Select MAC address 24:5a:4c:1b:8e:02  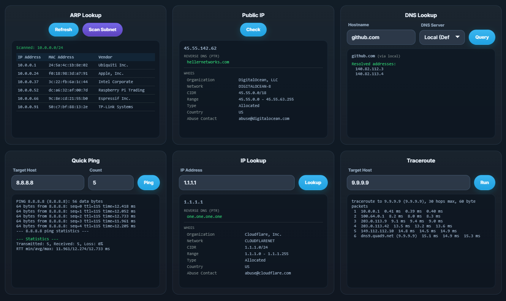coord(68,65)
